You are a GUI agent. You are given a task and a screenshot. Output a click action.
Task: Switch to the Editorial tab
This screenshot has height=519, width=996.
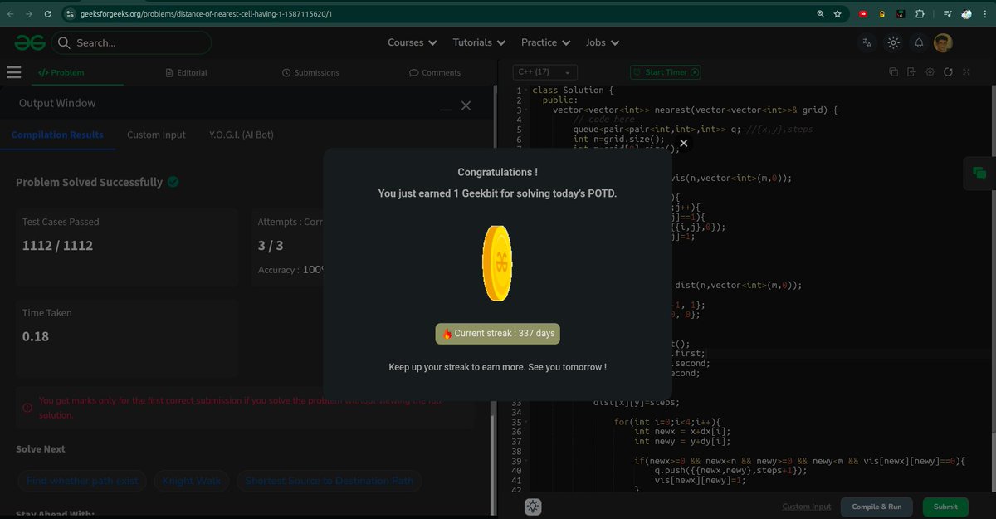(186, 72)
